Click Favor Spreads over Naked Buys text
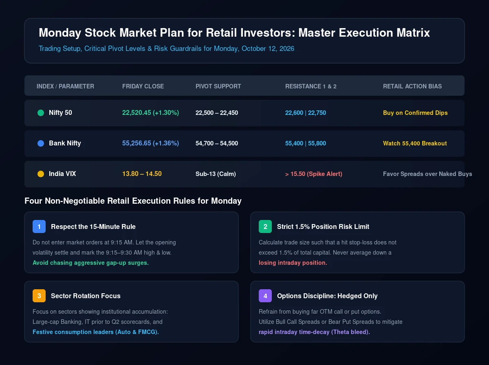 [x=427, y=174]
